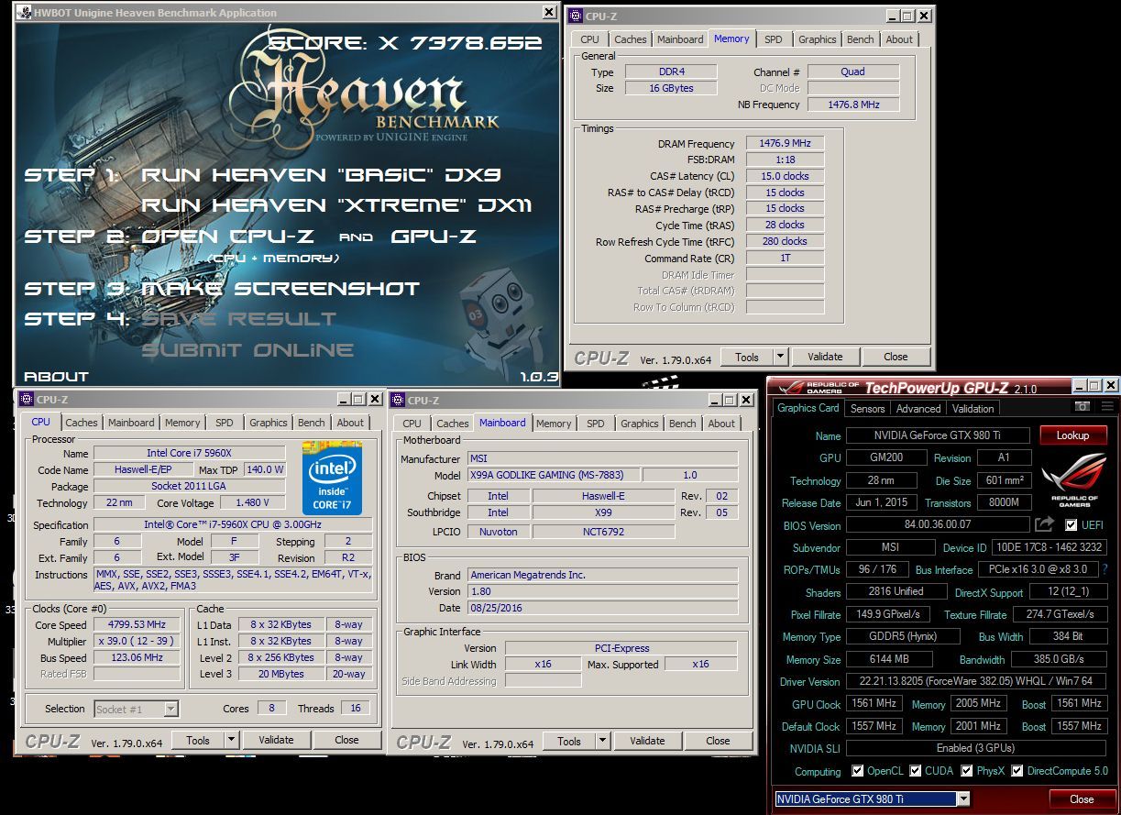The height and width of the screenshot is (815, 1121).
Task: Switch to the Sensors tab in GPU-Z
Action: click(x=867, y=409)
